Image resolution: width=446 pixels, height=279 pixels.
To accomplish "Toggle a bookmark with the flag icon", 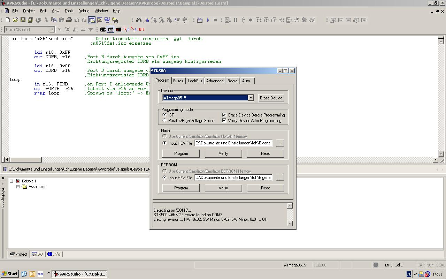I will [x=146, y=20].
